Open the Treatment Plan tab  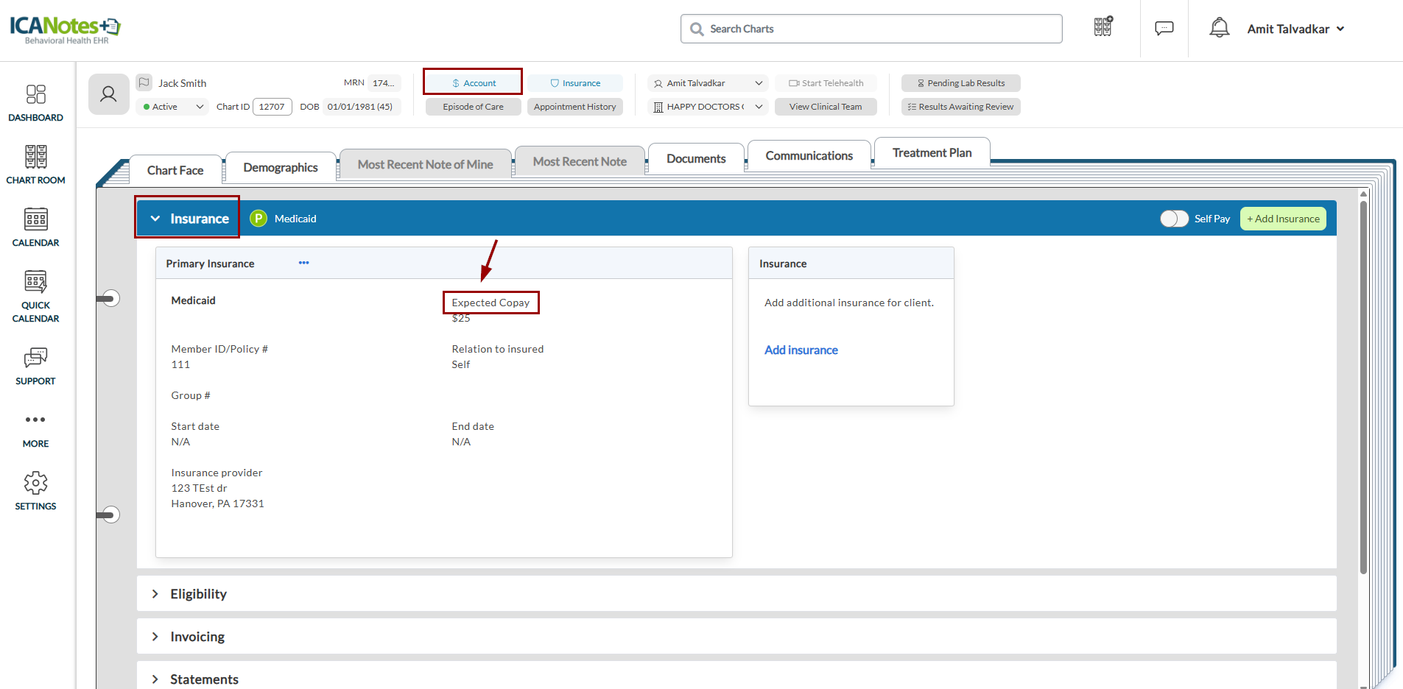tap(932, 153)
